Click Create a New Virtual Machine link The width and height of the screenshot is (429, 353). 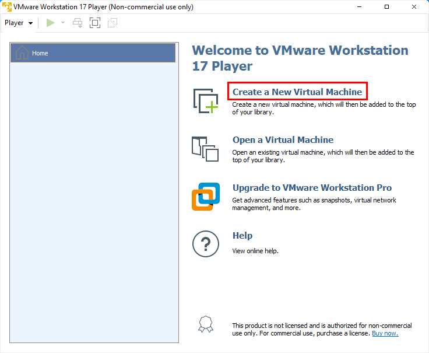coord(297,92)
